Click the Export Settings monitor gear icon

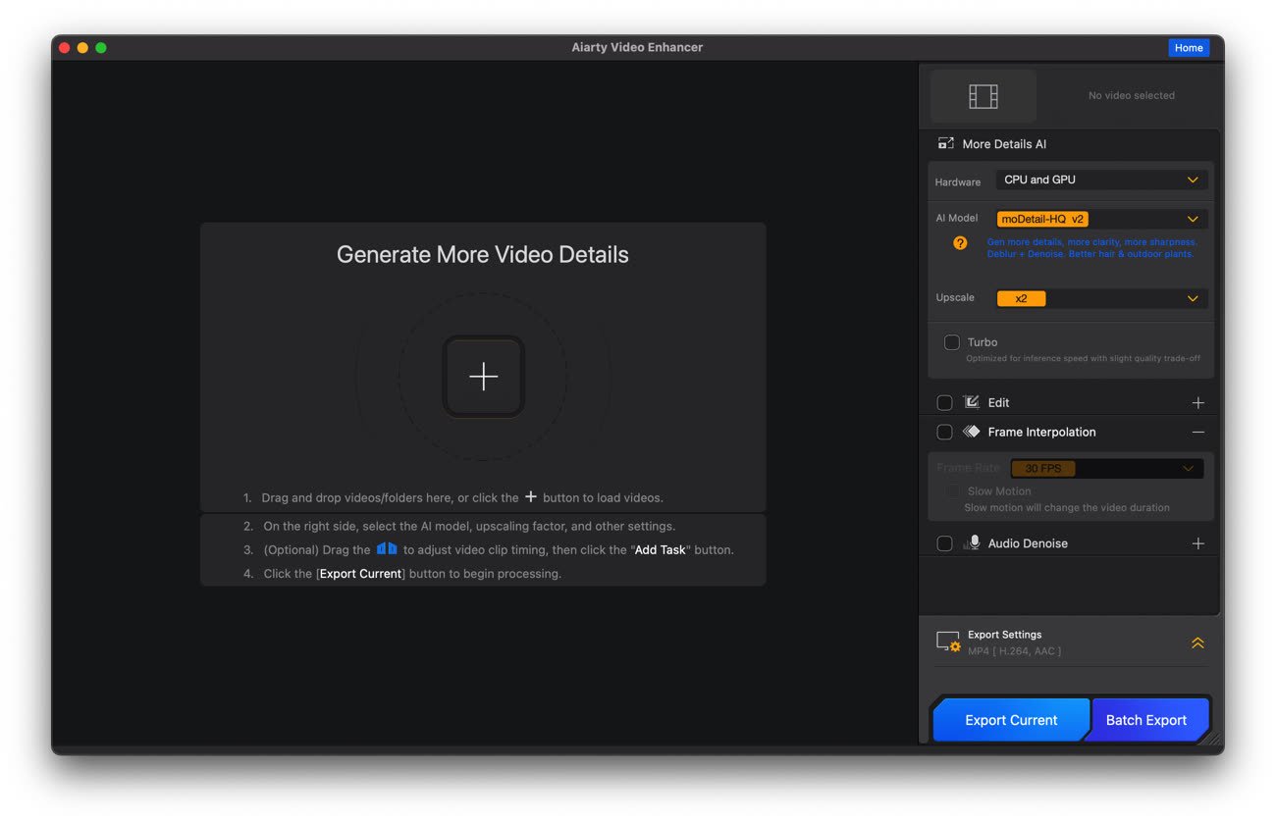click(948, 643)
